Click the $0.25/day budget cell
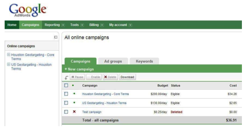The width and height of the screenshot is (245, 133). point(161,112)
